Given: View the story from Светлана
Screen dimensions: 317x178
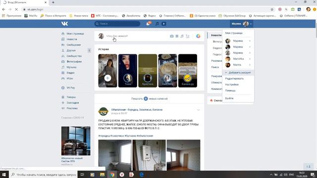Looking at the screenshot, I should point(167,71).
